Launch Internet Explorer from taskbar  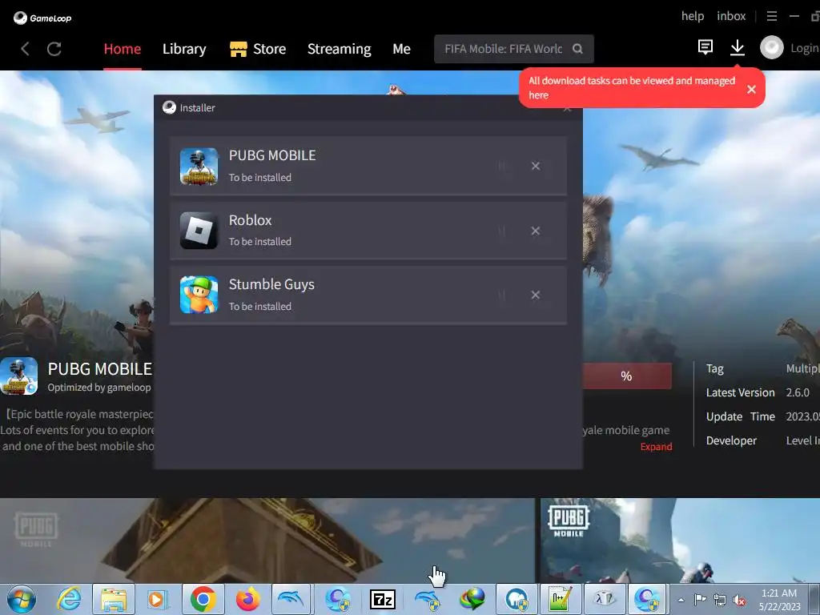69,599
